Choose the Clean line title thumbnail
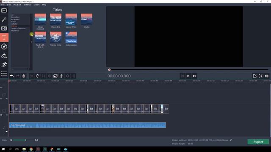 coord(55,19)
